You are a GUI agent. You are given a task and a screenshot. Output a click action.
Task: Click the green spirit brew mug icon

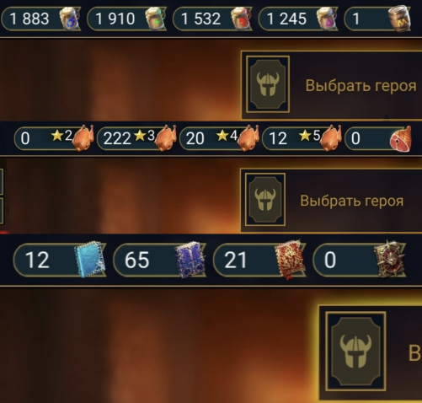(155, 19)
